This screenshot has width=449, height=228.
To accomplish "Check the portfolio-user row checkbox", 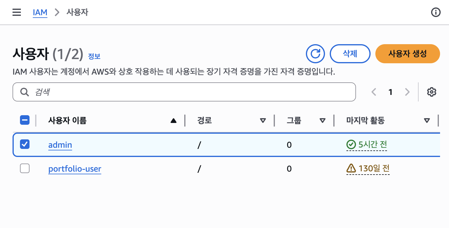I will (25, 168).
